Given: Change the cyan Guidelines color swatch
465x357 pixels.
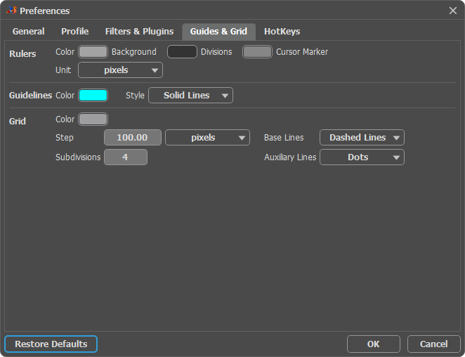Looking at the screenshot, I should (x=93, y=96).
